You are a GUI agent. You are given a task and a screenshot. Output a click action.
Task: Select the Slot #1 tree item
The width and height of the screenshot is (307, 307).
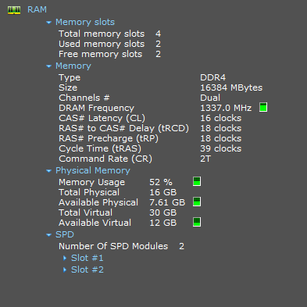pos(87,258)
